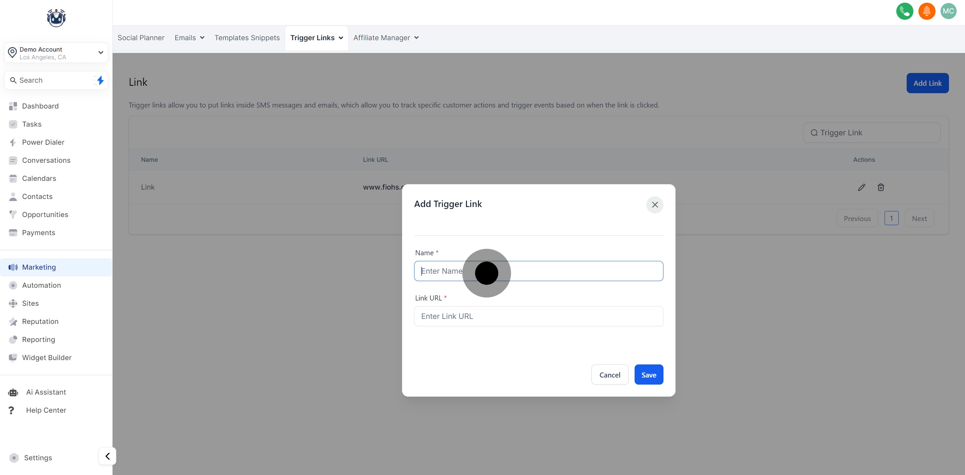This screenshot has width=965, height=475.
Task: Open Help Center question mark item
Action: (x=46, y=410)
